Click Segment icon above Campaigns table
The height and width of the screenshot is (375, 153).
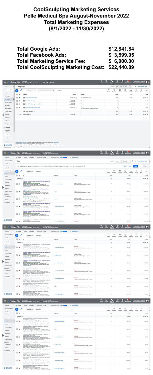(114, 91)
